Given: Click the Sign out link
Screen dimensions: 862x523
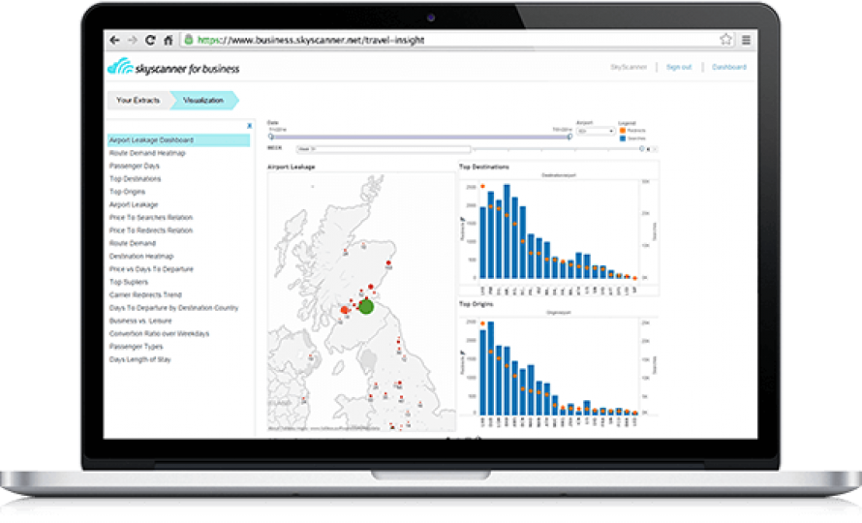Looking at the screenshot, I should tap(680, 68).
